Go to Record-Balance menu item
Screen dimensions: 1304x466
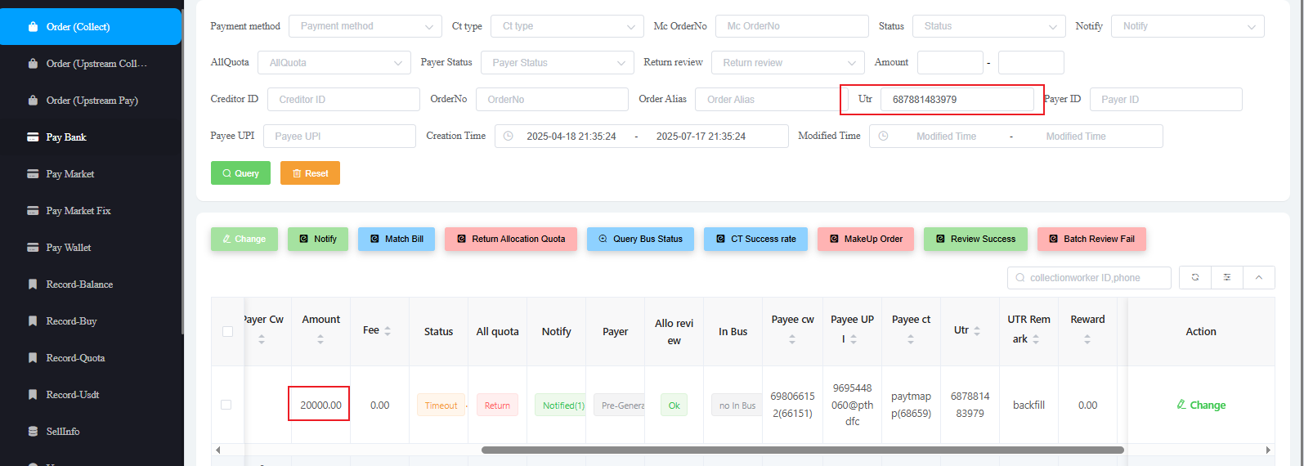pos(79,285)
